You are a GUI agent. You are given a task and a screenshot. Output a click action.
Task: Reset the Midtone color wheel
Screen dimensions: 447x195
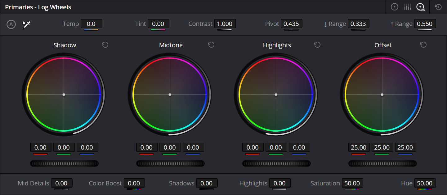211,45
